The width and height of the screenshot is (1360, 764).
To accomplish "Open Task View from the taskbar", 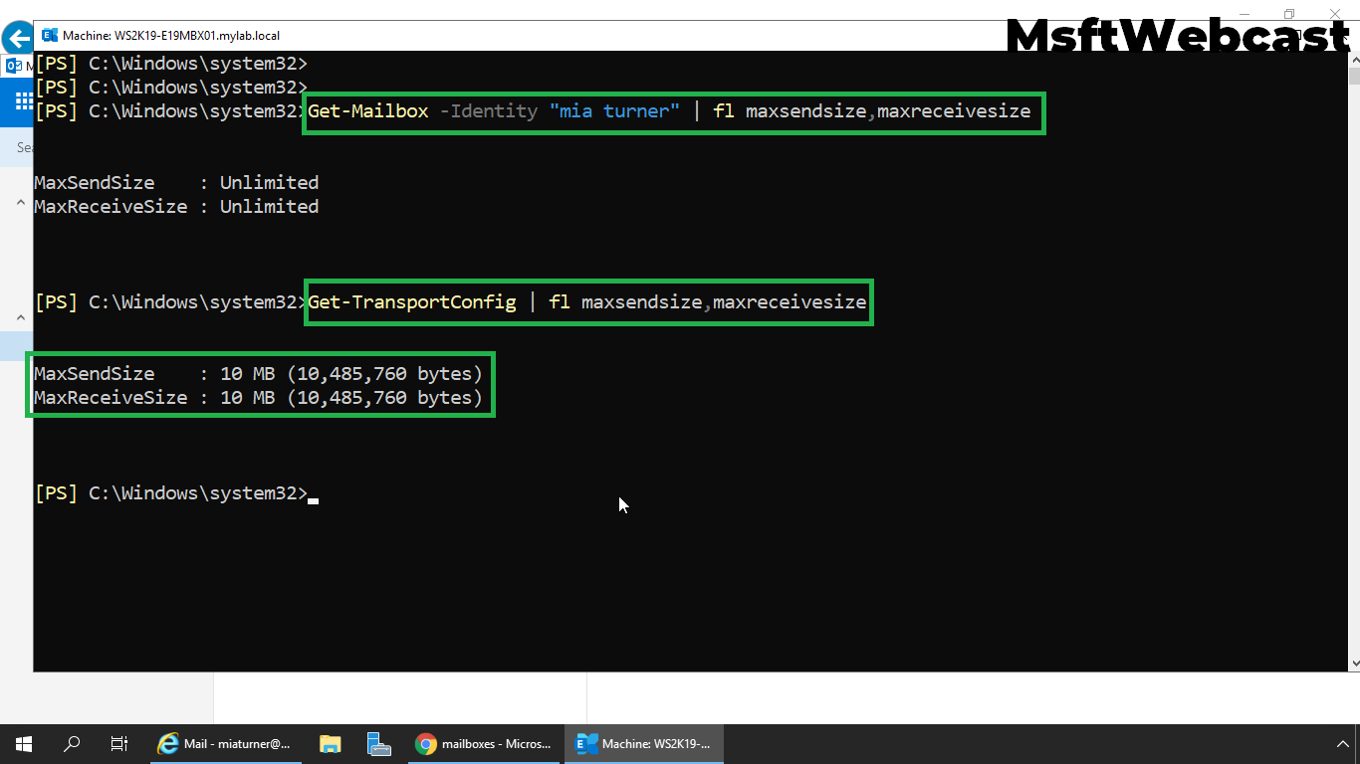I will click(x=118, y=743).
